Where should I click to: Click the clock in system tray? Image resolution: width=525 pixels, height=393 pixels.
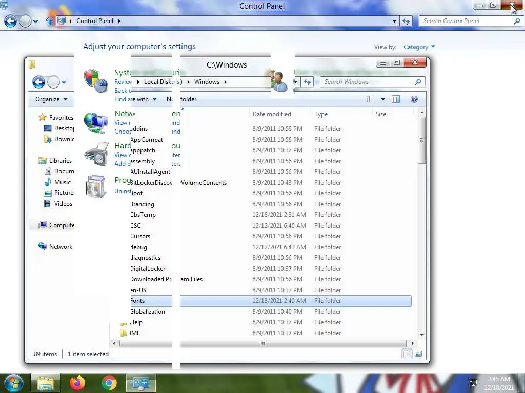[498, 383]
